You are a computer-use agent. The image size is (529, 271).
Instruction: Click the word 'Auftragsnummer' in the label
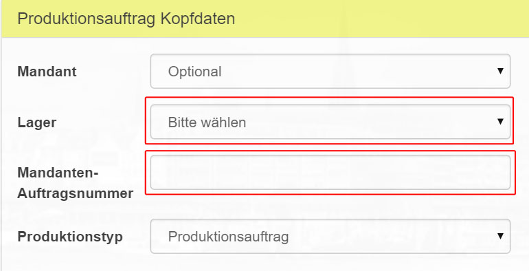(x=76, y=193)
